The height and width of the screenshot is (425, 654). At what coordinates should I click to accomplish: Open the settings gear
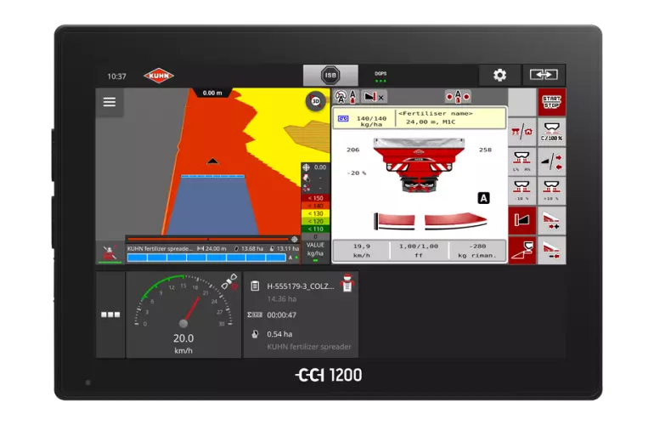pyautogui.click(x=499, y=75)
